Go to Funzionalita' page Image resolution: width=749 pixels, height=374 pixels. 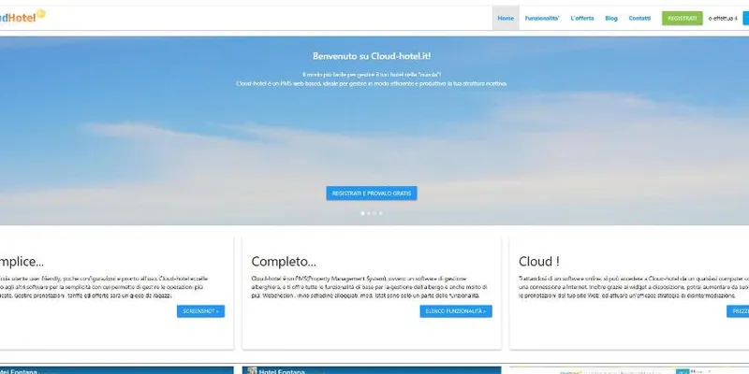pyautogui.click(x=542, y=18)
